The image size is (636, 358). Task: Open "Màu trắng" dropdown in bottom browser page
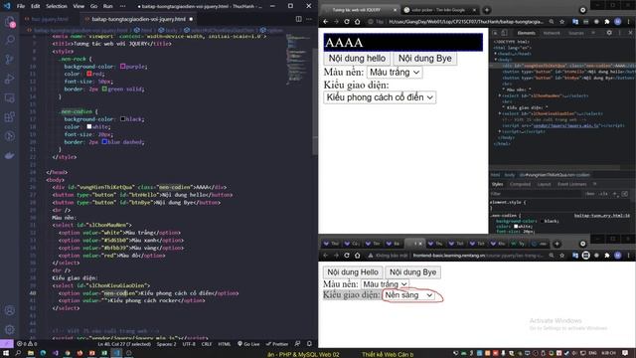click(385, 284)
